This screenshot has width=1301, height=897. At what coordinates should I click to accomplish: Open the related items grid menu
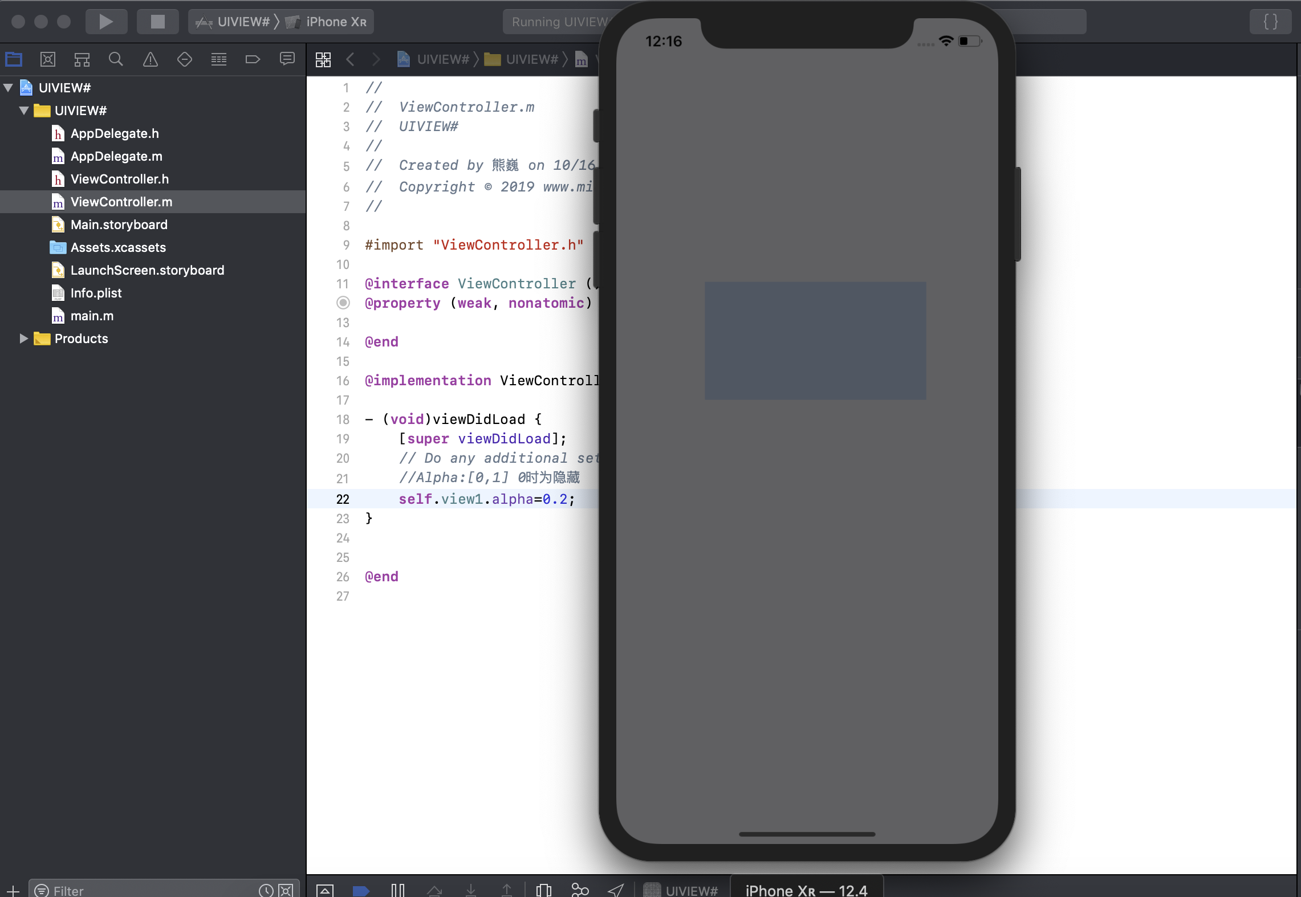[323, 59]
